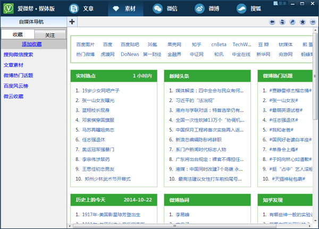
Task: Open the 穷游网 site link
Action: click(x=286, y=54)
